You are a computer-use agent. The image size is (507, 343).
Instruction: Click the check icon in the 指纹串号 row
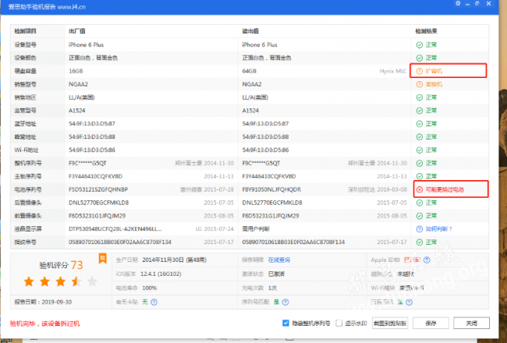click(x=420, y=242)
